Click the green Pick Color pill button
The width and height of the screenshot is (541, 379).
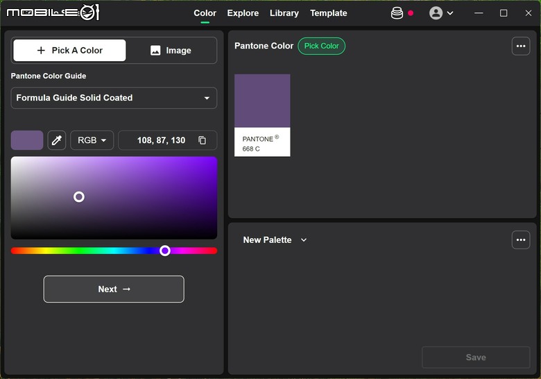(322, 46)
